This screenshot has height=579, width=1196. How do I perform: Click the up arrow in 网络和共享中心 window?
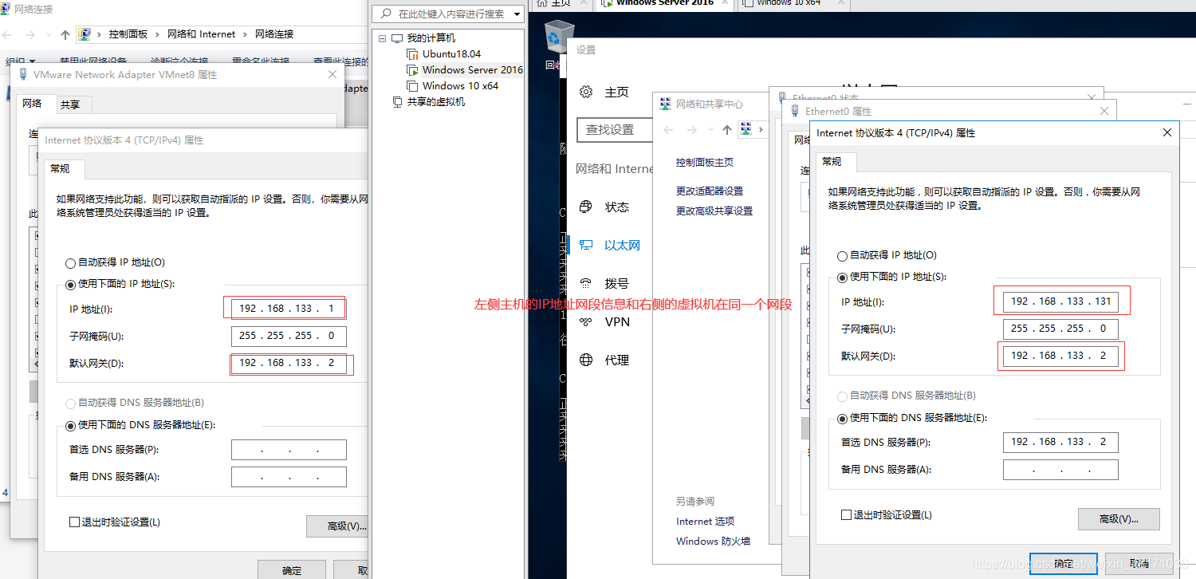(726, 129)
